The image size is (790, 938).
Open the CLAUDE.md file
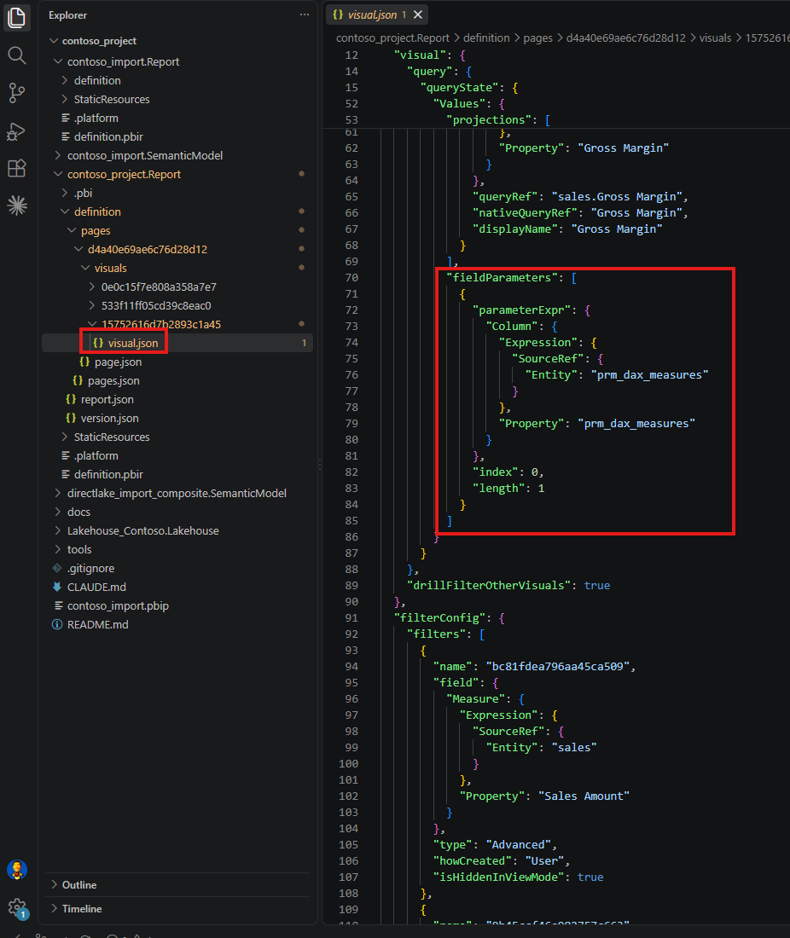[96, 588]
